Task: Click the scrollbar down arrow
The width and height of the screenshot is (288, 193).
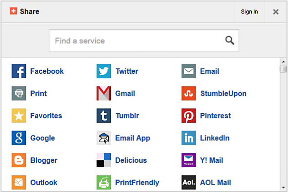Action: [283, 188]
